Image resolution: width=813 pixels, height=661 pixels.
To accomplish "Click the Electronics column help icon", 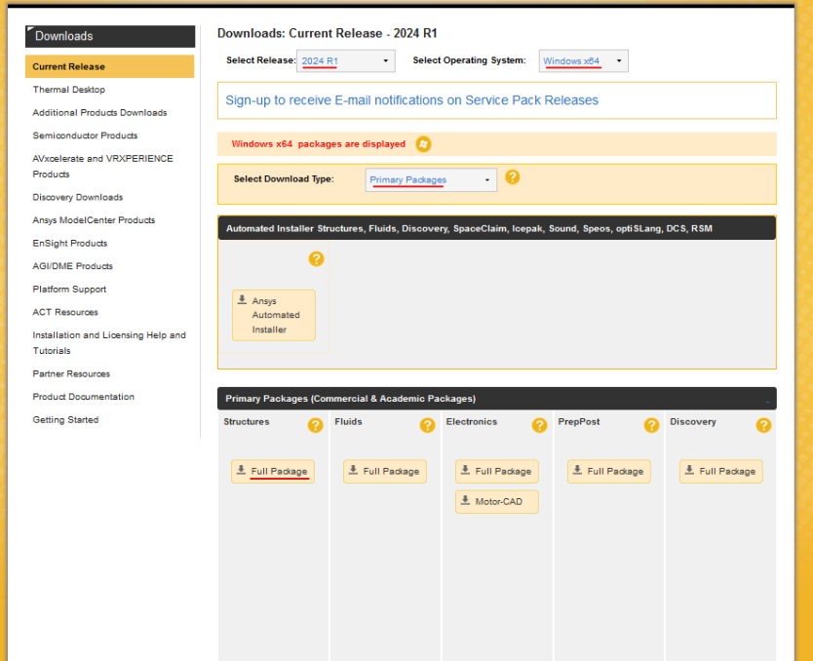I will [539, 425].
